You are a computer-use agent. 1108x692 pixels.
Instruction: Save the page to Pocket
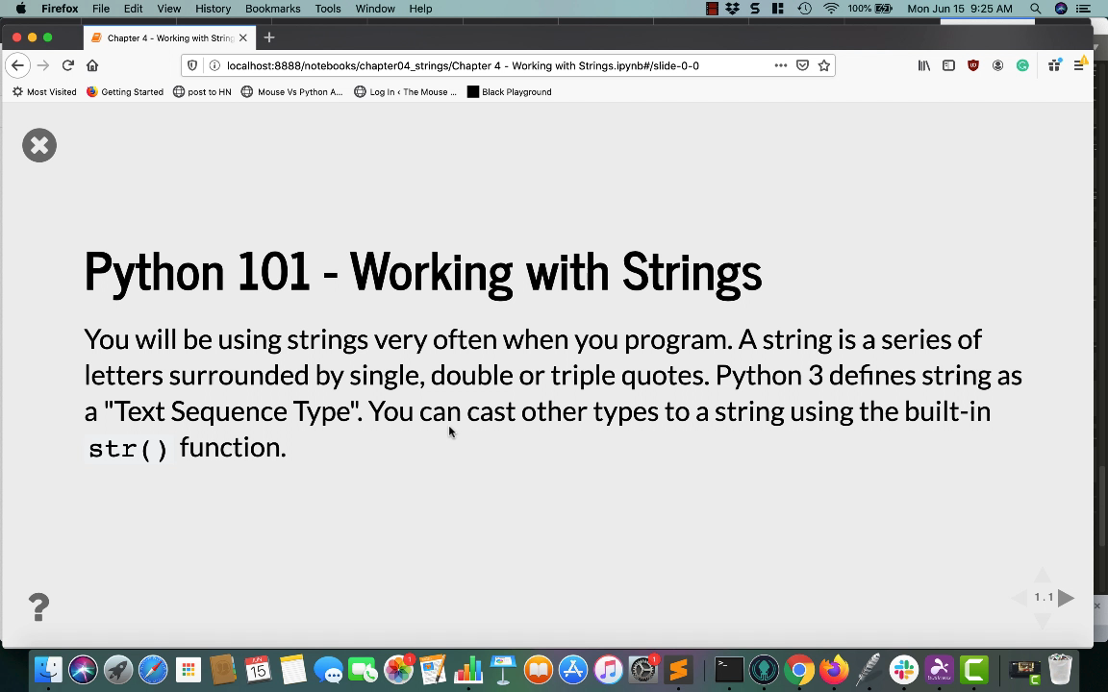[x=802, y=65]
